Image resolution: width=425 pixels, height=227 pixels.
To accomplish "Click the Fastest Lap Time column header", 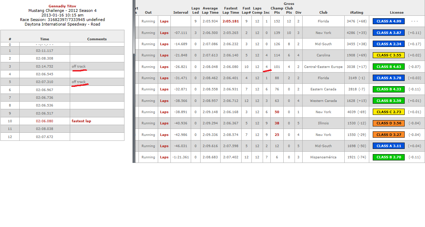I will (x=231, y=11).
